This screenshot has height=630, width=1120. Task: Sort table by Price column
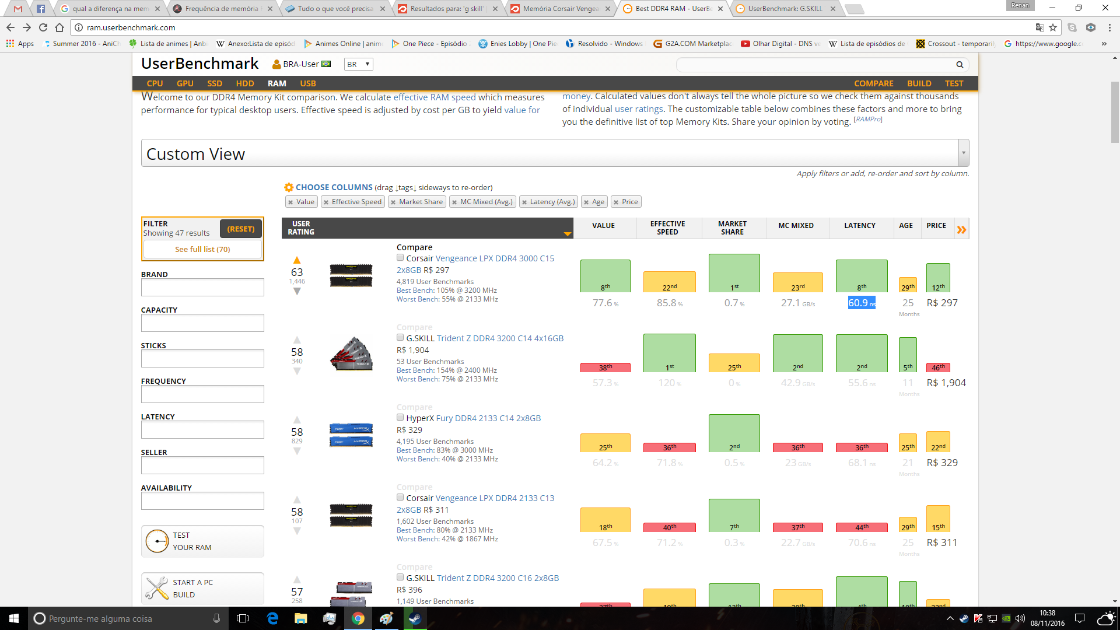936,226
